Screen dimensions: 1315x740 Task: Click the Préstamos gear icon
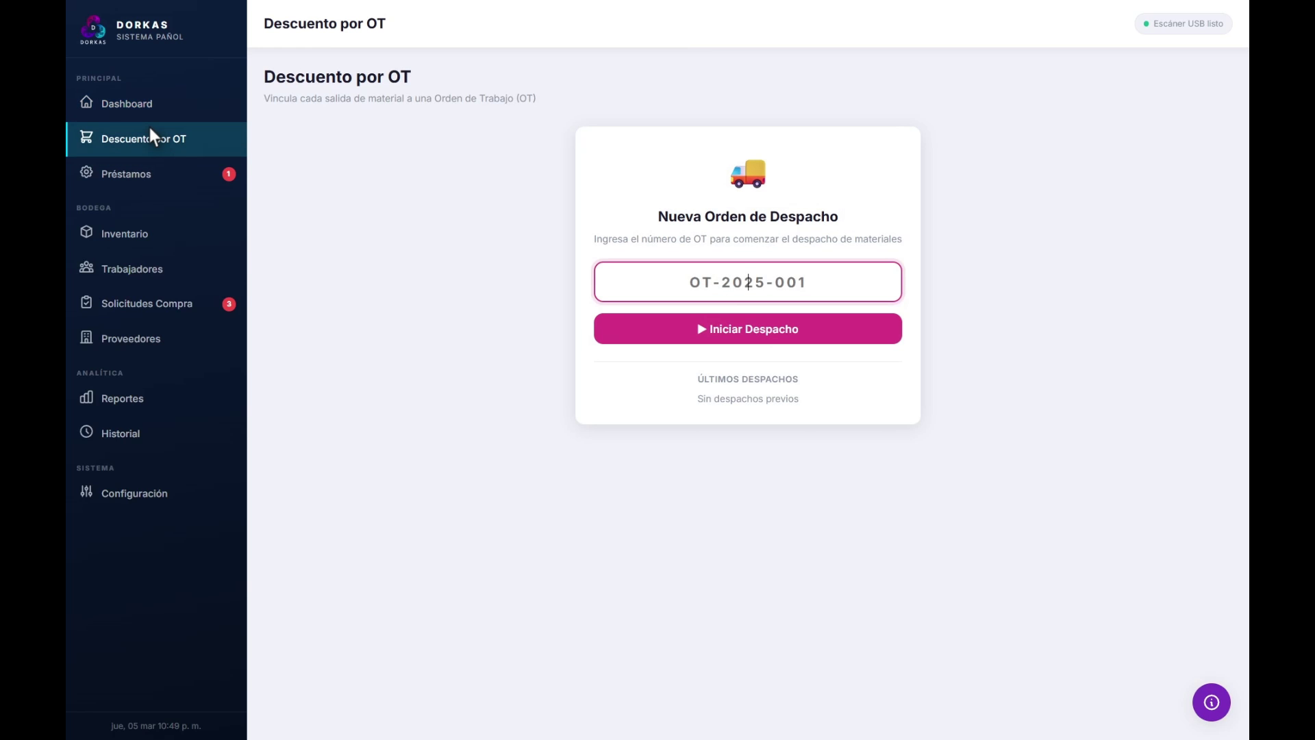(86, 173)
